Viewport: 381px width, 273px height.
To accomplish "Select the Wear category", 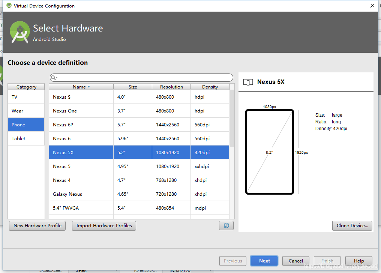I will point(26,111).
